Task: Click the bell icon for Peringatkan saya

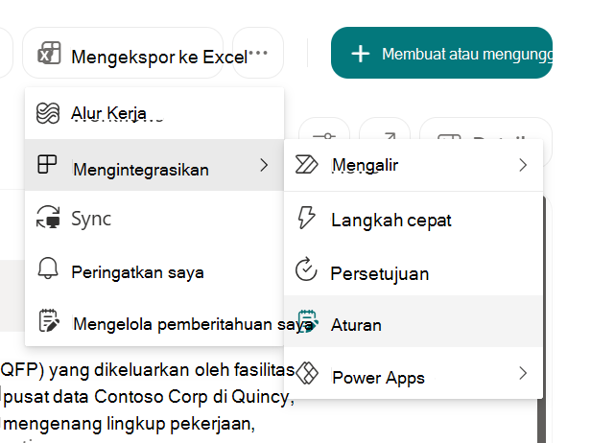Action: click(48, 268)
